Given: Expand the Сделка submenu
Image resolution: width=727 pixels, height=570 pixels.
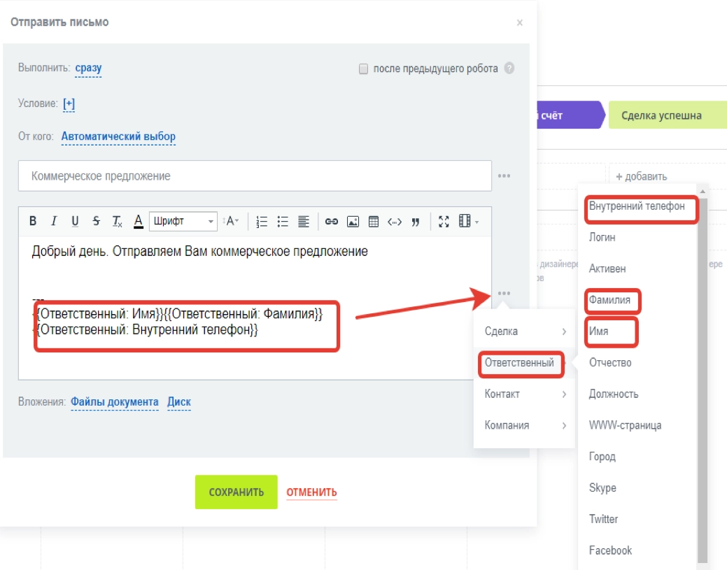Looking at the screenshot, I should coord(525,331).
